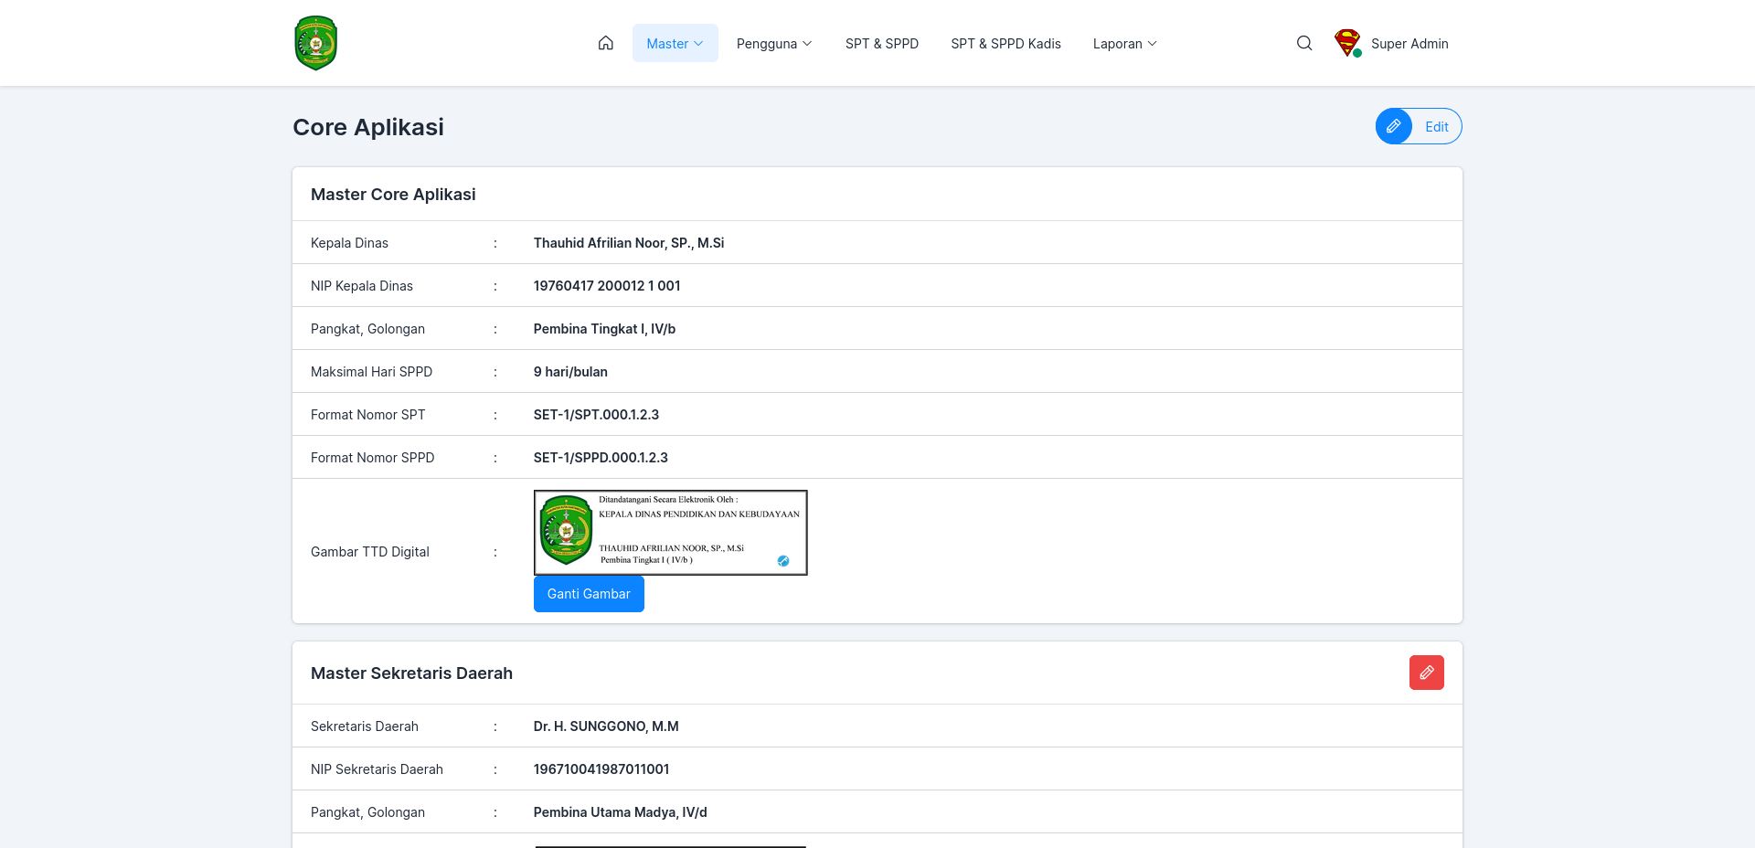This screenshot has width=1755, height=848.
Task: Click the Superman avatar icon
Action: point(1347,43)
